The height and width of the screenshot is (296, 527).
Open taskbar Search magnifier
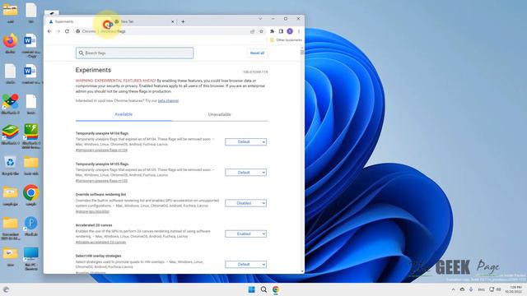(x=263, y=289)
